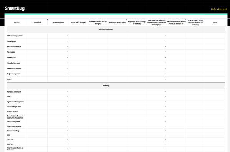Open Recommendation dropdown for ERP/Accounting System
Image resolution: width=230 pixels, height=152 pixels.
[67, 36]
